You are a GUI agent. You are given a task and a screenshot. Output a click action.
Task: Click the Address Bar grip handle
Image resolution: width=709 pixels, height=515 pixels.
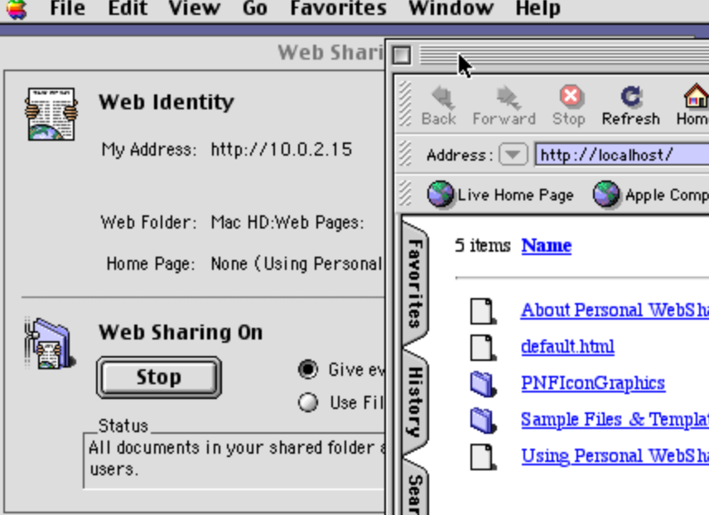coord(405,154)
